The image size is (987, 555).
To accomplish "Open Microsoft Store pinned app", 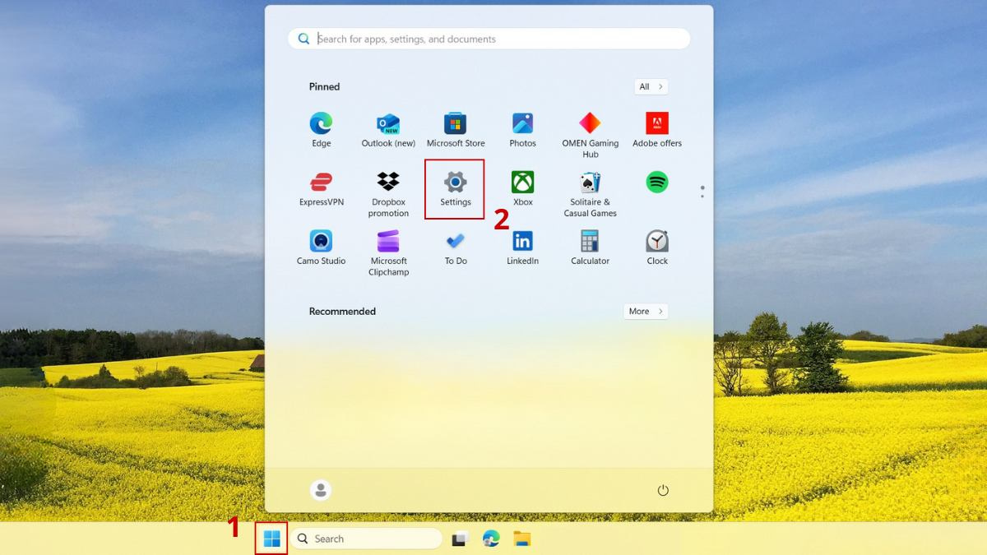I will [456, 130].
